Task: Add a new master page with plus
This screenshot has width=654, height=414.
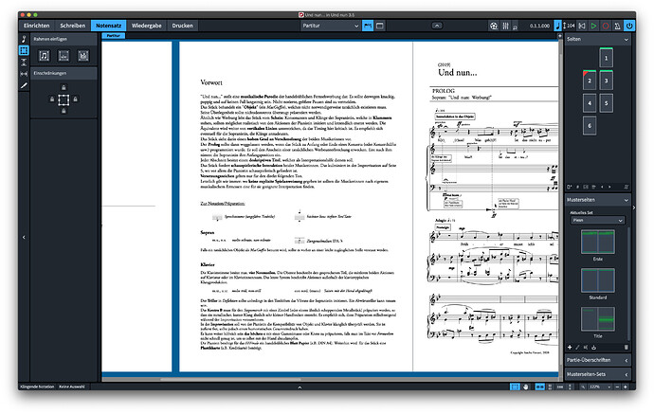Action: pyautogui.click(x=570, y=347)
